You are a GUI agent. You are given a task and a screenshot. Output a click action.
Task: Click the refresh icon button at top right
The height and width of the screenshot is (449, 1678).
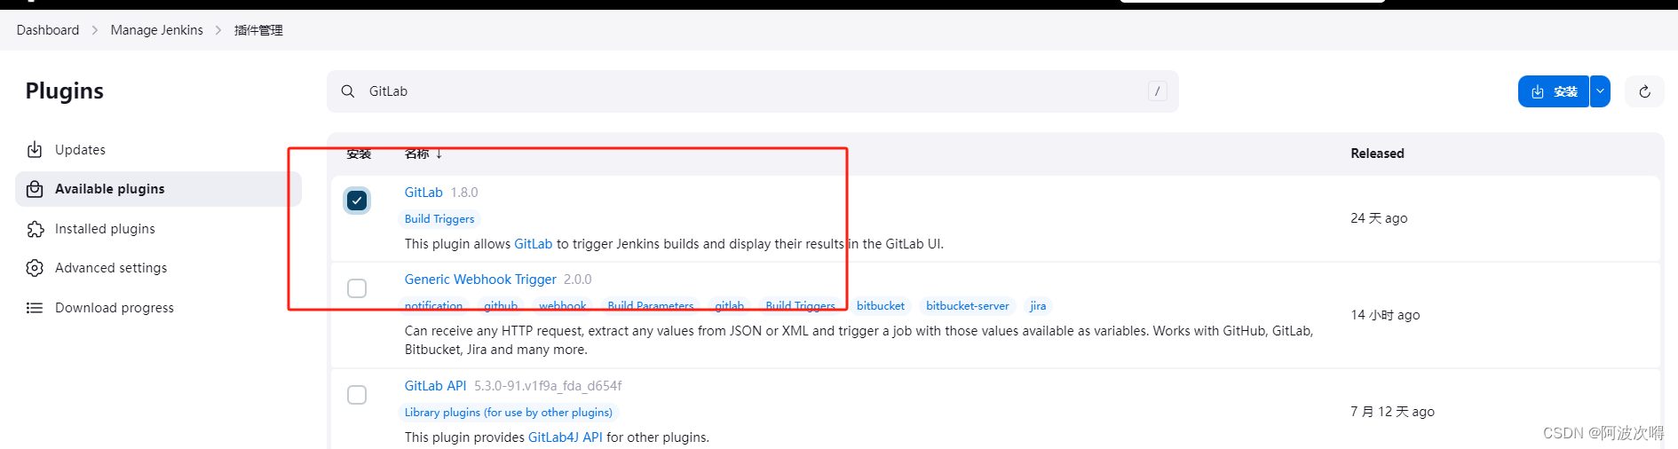(1644, 91)
